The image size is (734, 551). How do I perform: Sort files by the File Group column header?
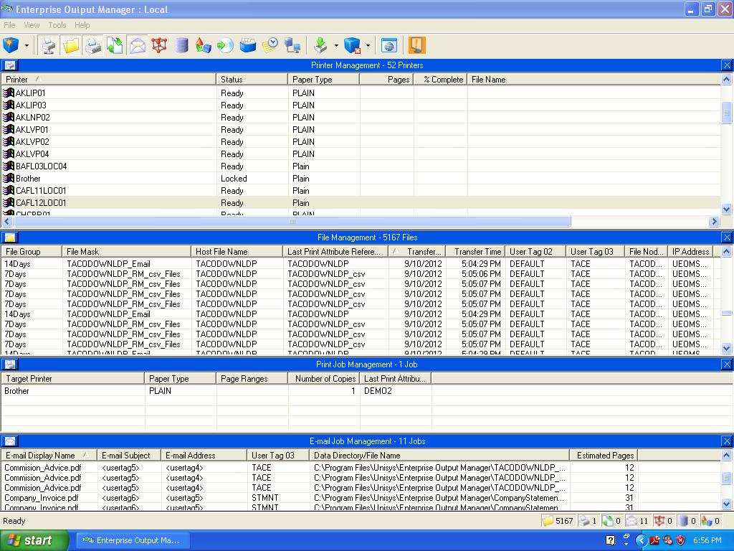[32, 252]
